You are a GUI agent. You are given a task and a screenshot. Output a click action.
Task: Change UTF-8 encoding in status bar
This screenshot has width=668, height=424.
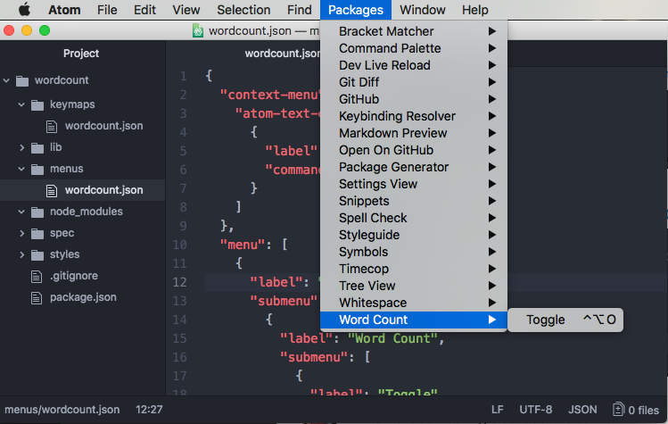[535, 410]
